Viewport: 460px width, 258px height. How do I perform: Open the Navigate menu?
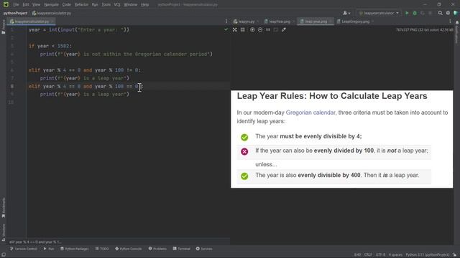tap(51, 5)
